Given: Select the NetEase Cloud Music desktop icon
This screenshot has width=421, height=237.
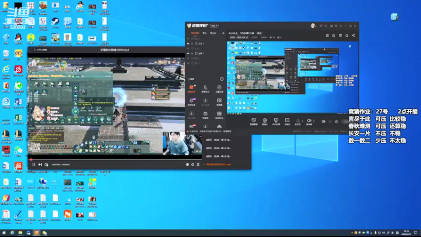Looking at the screenshot, I should (18, 72).
